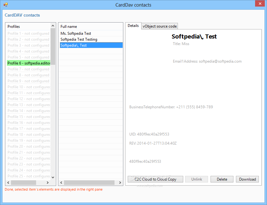267x205 pixels.
Task: Select Profile 20 - not configured
Action: point(29,146)
